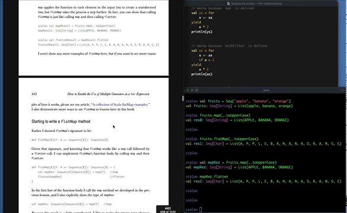The image size is (347, 213).
Task: Click the 'val mapRez: Seq[String]' output line
Action: click(239, 167)
